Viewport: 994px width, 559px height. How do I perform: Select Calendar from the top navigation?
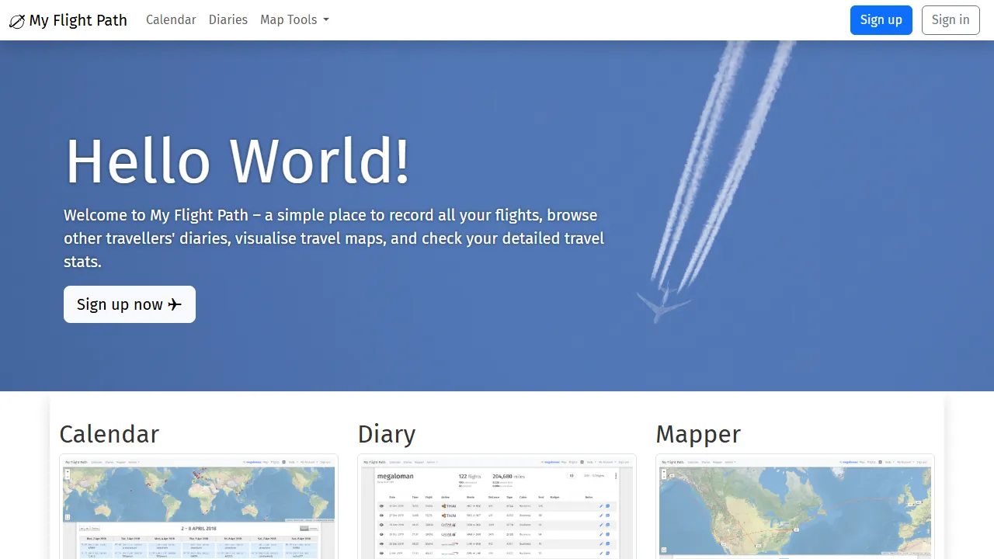[x=171, y=19]
